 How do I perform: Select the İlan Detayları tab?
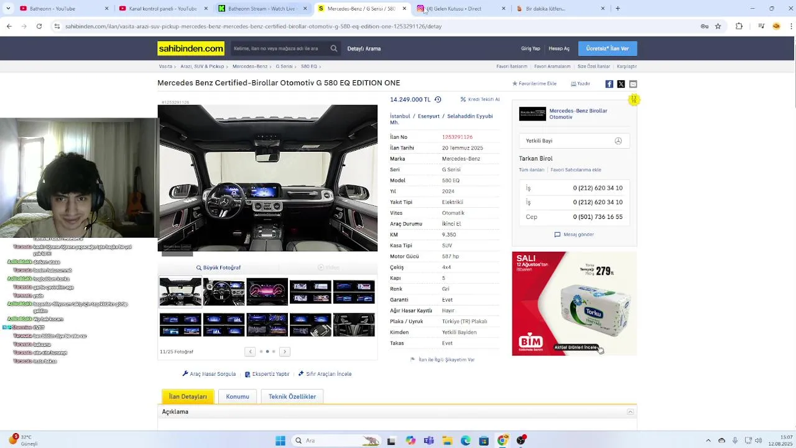[188, 396]
